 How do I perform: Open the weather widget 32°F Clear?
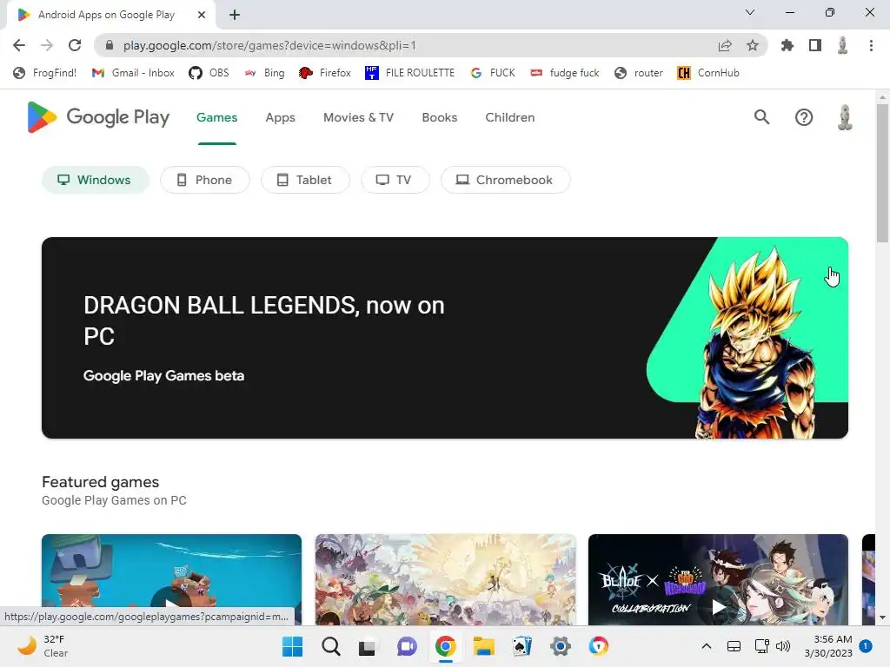[x=43, y=646]
